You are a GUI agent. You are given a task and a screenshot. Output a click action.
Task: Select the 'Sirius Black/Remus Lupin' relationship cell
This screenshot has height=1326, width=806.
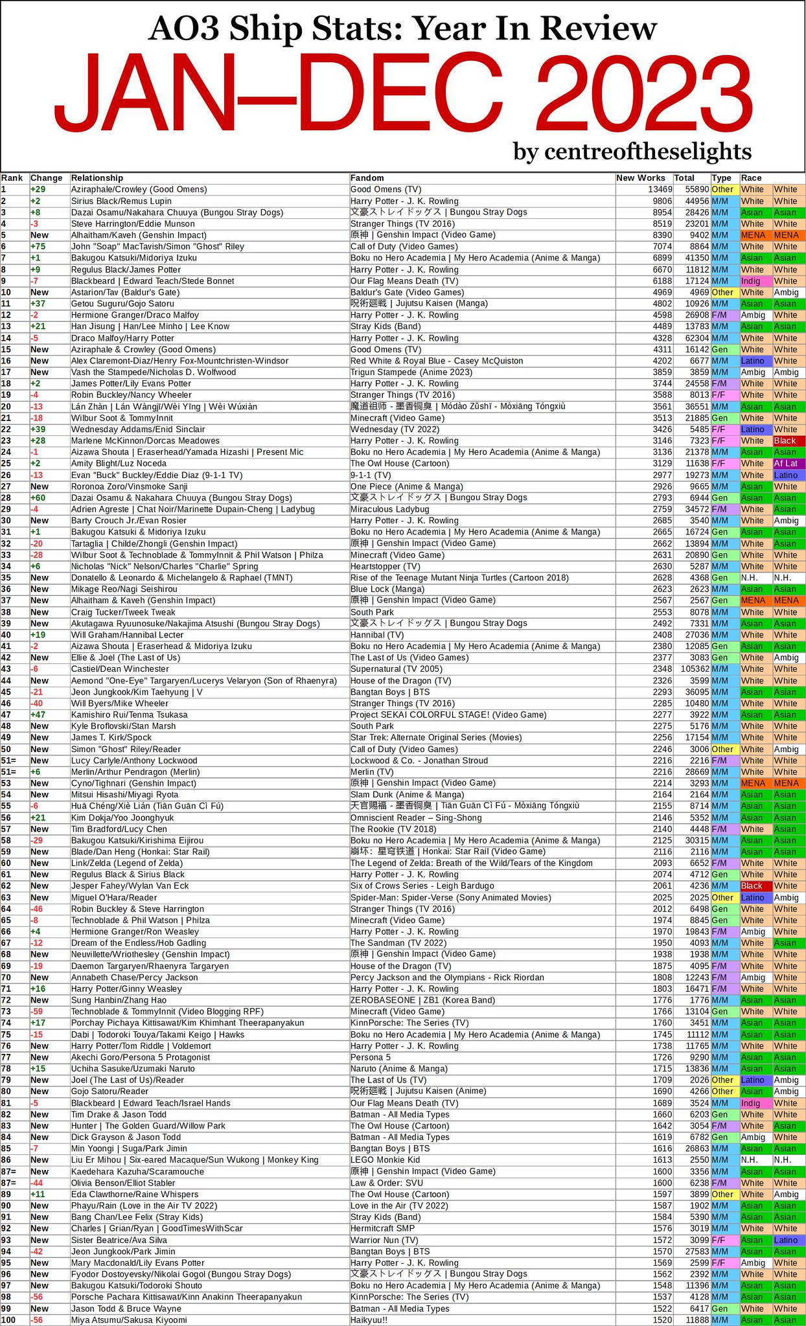coord(122,201)
